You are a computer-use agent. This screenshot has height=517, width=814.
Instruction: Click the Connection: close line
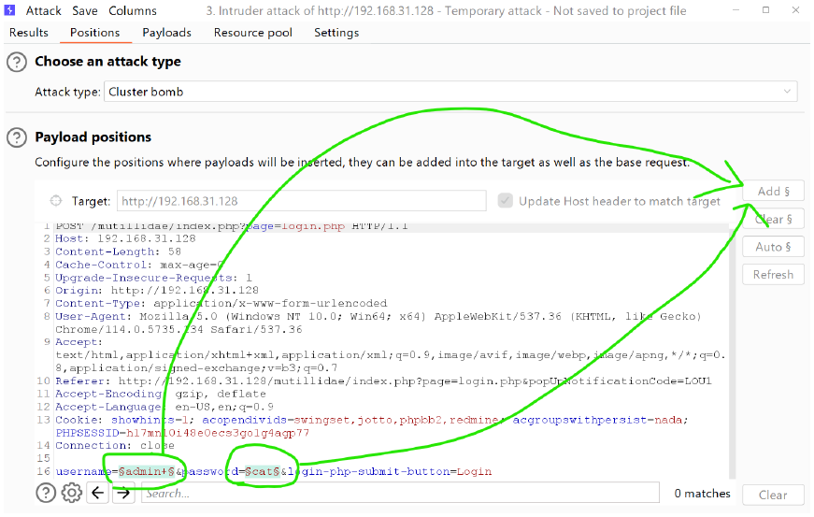point(115,445)
